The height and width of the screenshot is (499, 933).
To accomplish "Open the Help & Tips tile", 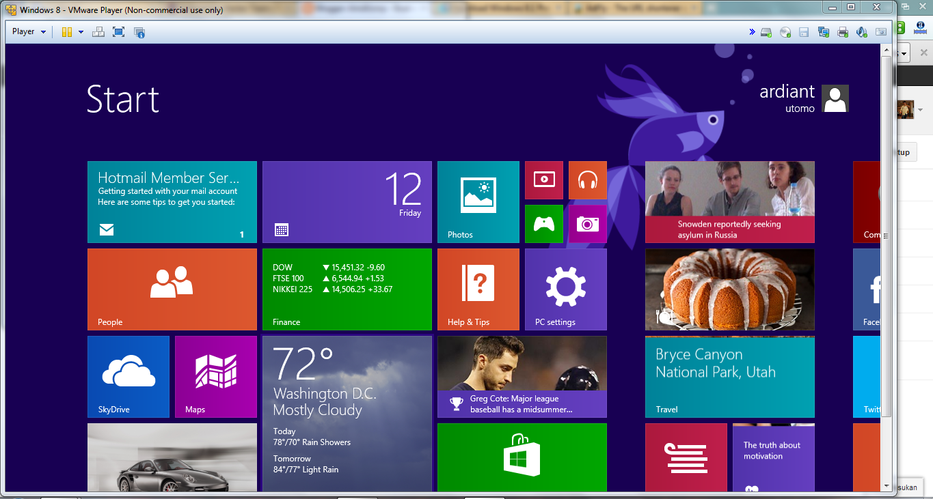I will (478, 289).
